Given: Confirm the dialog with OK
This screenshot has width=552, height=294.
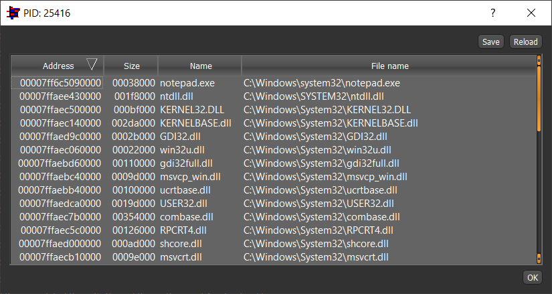Looking at the screenshot, I should 533,277.
